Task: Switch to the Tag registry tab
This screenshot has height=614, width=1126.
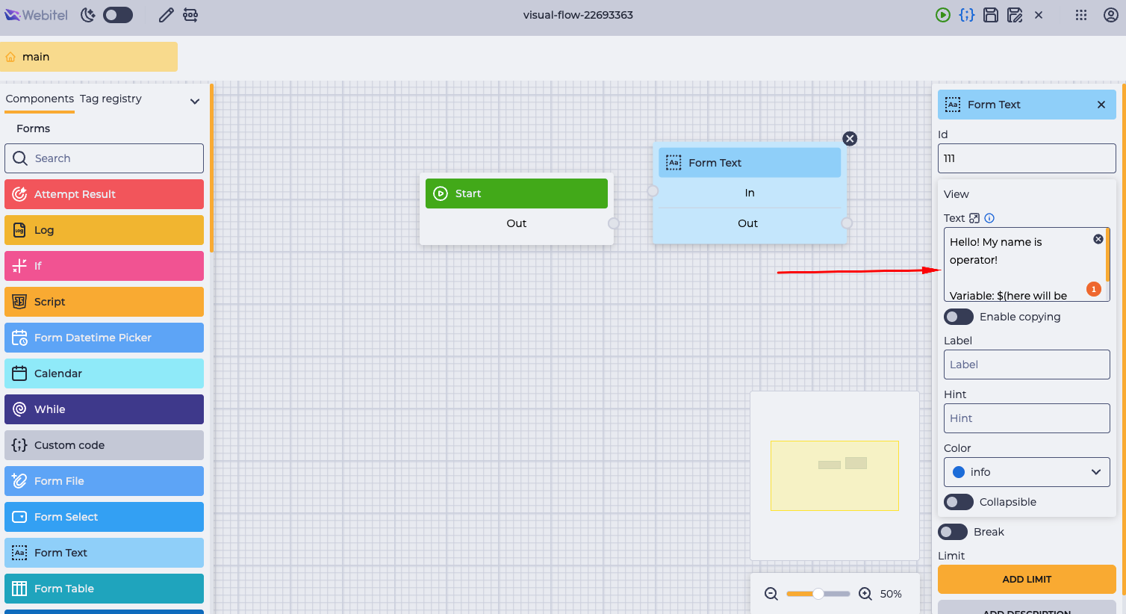Action: pos(111,99)
